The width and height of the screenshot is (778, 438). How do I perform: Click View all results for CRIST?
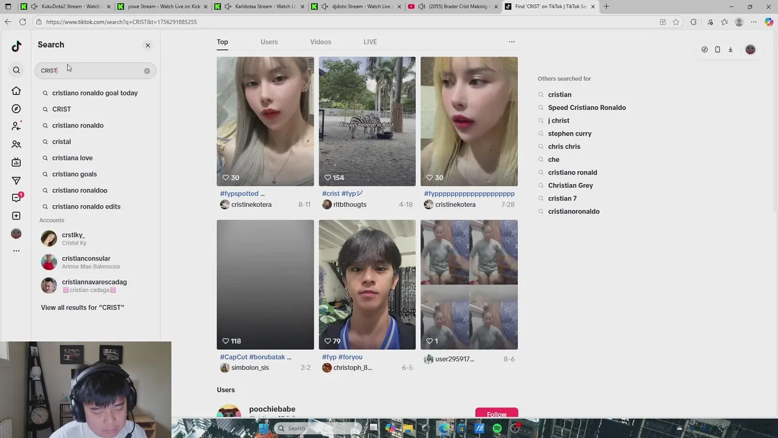[83, 307]
